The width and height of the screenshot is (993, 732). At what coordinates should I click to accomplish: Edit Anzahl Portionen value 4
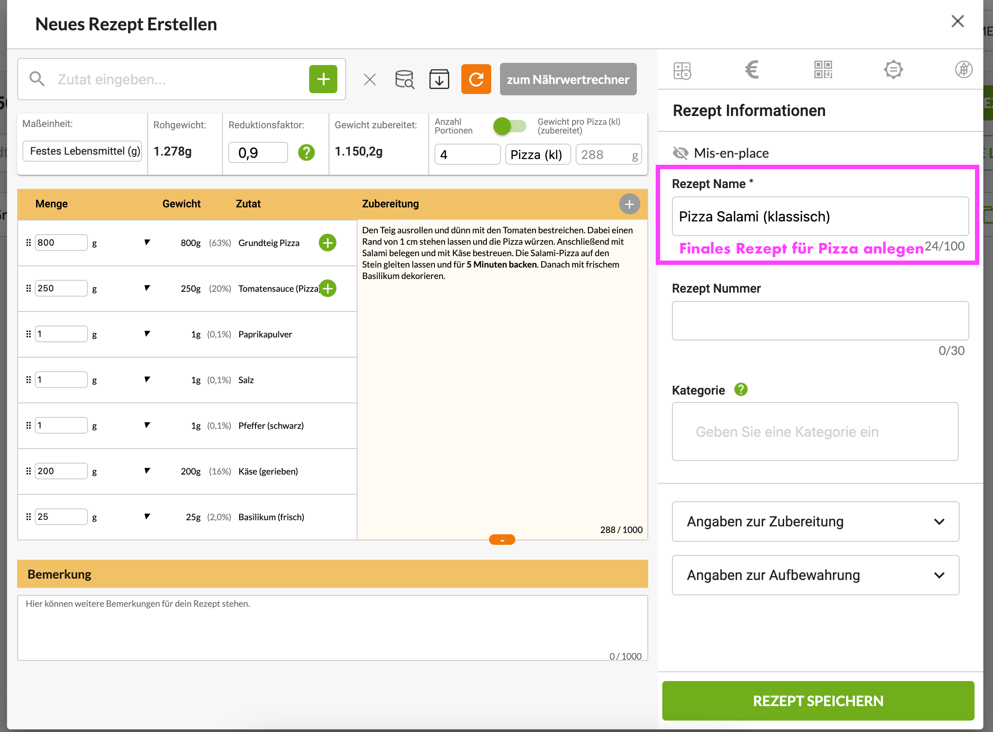tap(467, 155)
